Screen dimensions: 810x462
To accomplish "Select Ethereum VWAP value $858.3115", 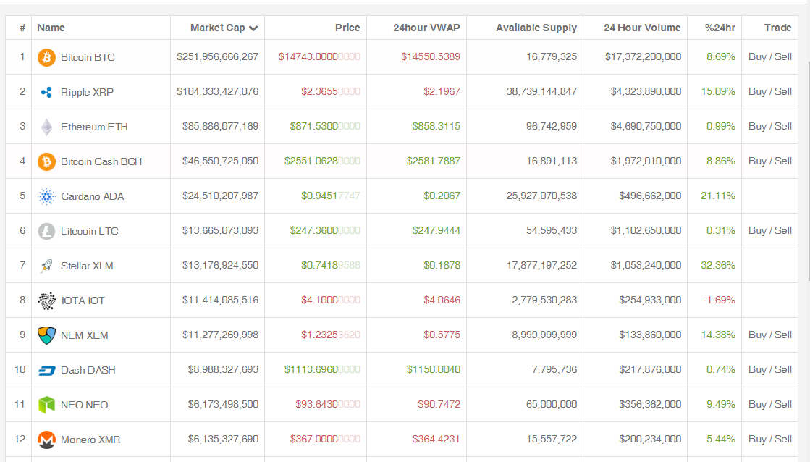I will click(x=436, y=126).
